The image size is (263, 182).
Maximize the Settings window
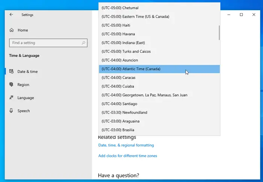click(241, 15)
